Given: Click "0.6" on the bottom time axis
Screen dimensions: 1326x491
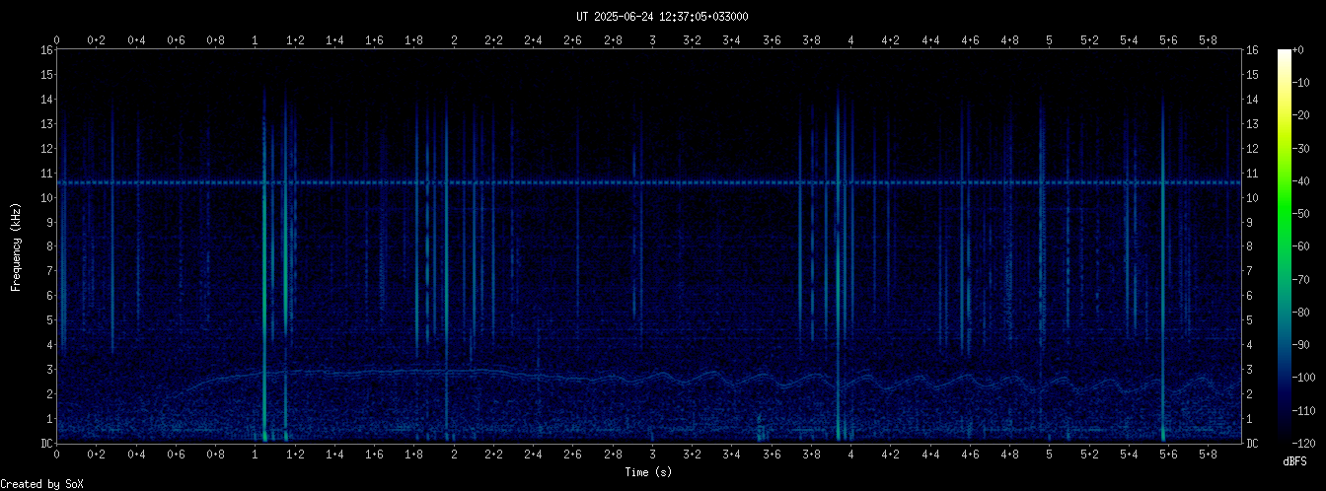Looking at the screenshot, I should tap(176, 455).
